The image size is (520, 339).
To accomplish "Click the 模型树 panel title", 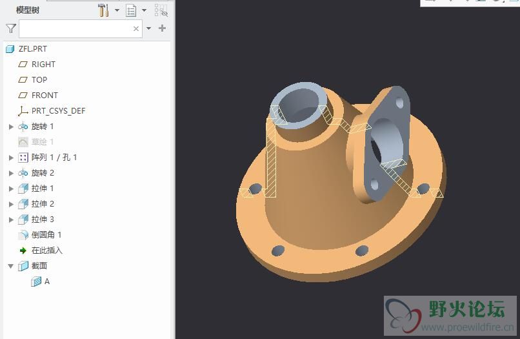I will coord(28,10).
